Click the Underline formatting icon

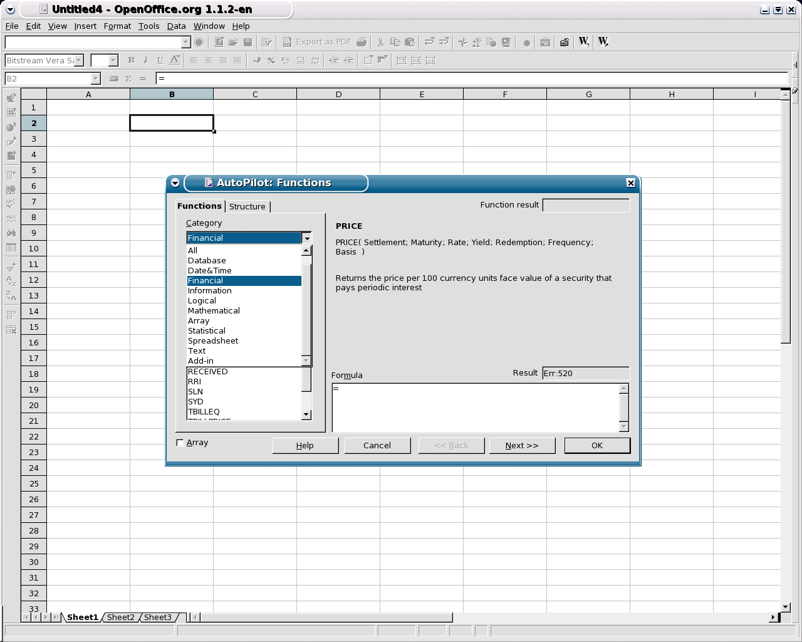click(x=160, y=60)
